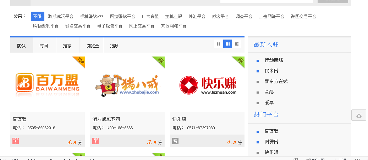The width and height of the screenshot is (368, 160).
Task: Select the 不限 category filter
Action: [x=38, y=17]
